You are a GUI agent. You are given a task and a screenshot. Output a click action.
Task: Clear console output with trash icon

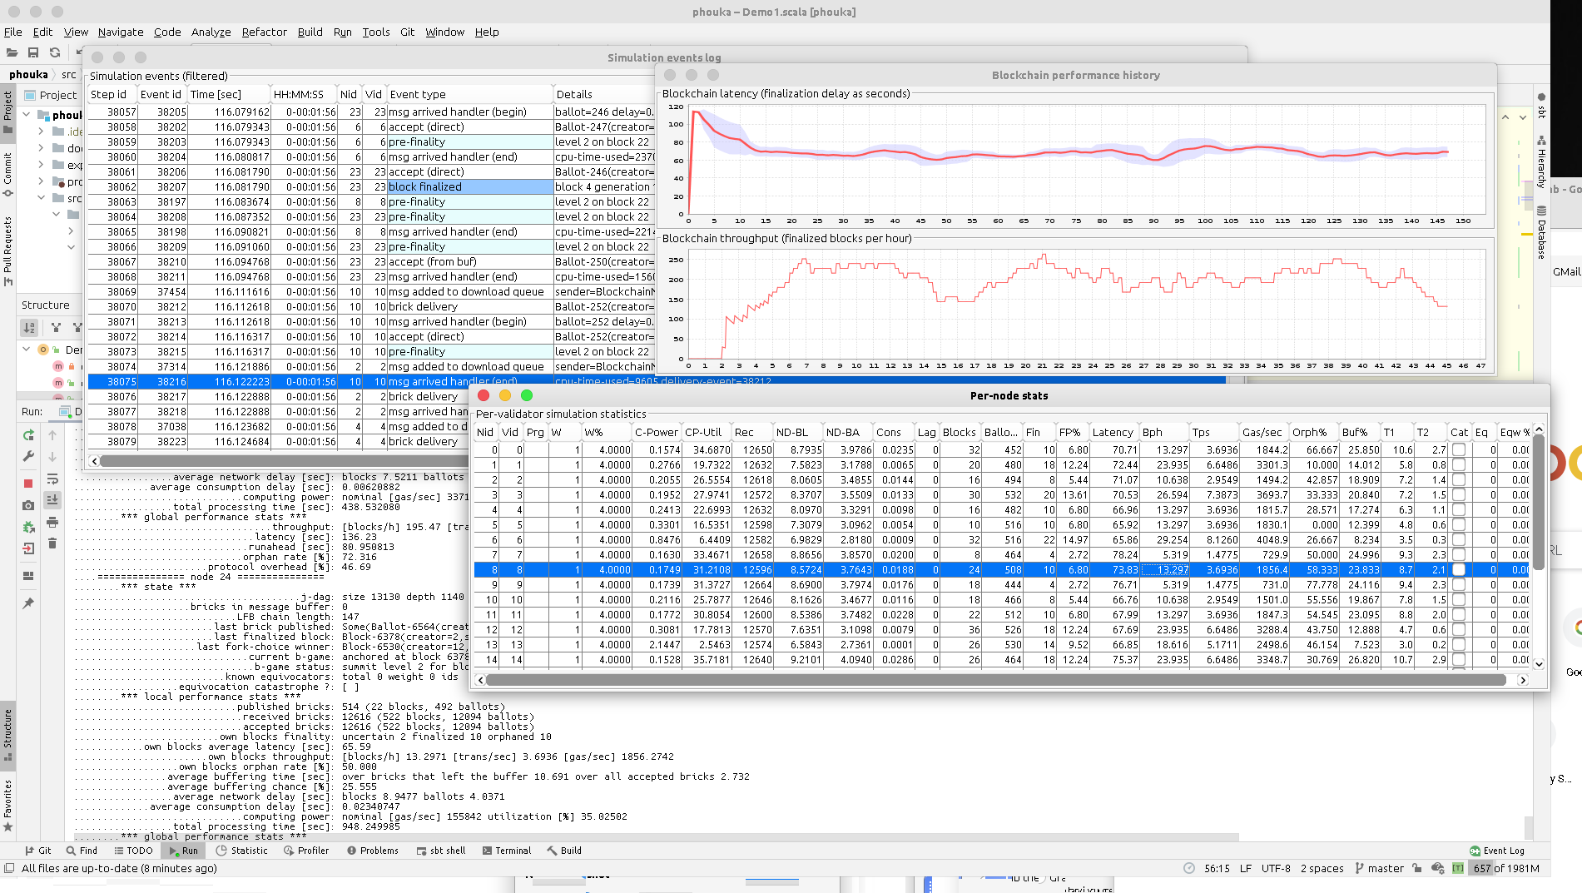(x=52, y=543)
